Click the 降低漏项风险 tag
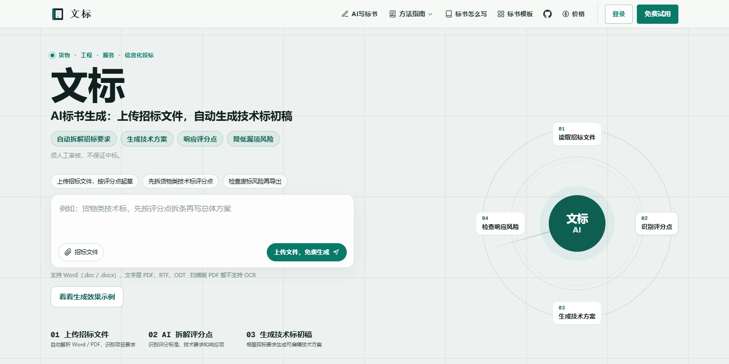 coord(253,139)
